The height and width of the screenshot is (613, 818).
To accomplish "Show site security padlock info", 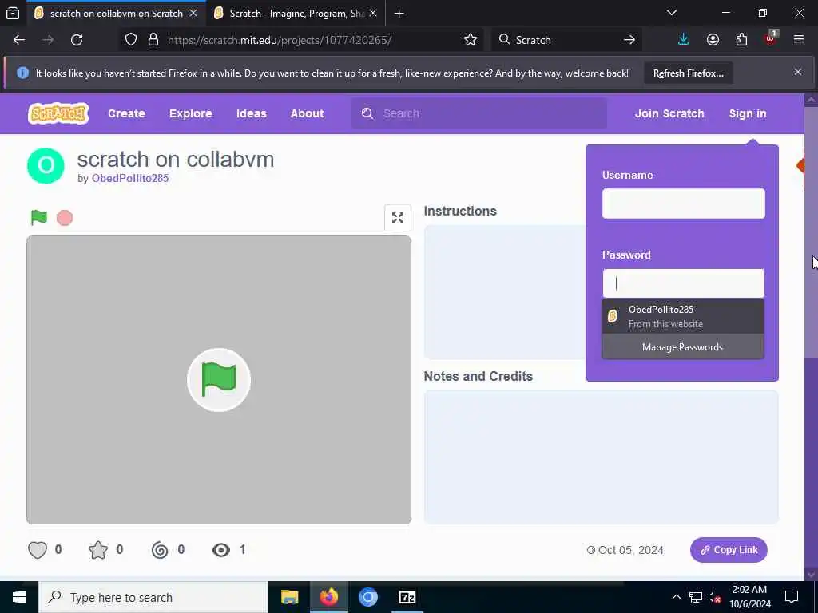I will [x=153, y=40].
